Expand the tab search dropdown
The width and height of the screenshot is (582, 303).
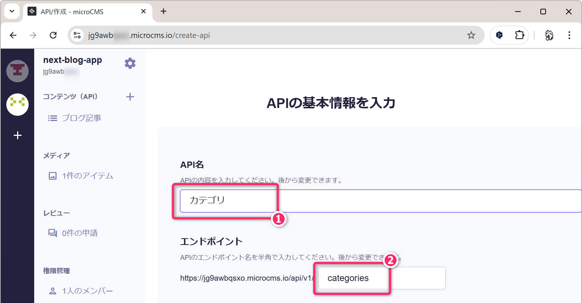(x=12, y=11)
